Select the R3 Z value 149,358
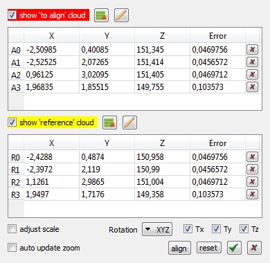This screenshot has height=263, width=270. pyautogui.click(x=162, y=194)
